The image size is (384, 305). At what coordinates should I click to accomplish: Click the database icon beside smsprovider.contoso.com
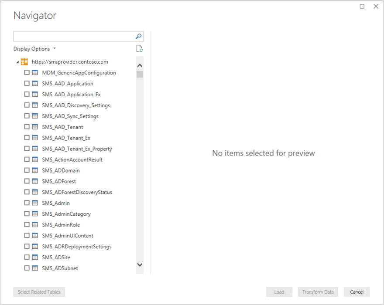pyautogui.click(x=25, y=61)
